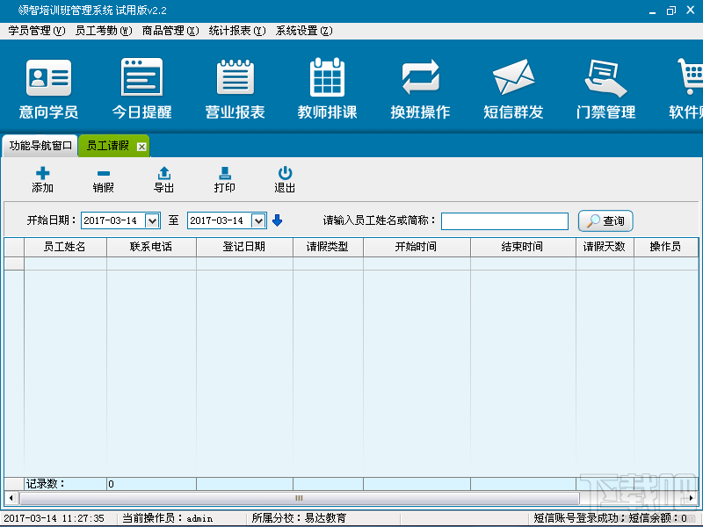This screenshot has height=527, width=703.
Task: Open the 意向学员 prospective student icon
Action: pyautogui.click(x=48, y=89)
